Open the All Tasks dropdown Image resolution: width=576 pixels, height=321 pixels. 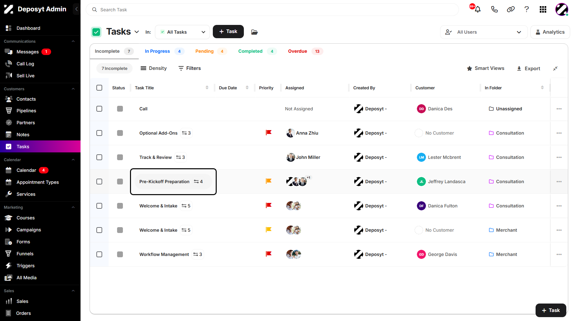click(x=182, y=32)
